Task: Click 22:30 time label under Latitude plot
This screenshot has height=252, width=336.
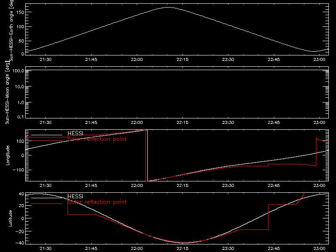Action: coord(228,249)
